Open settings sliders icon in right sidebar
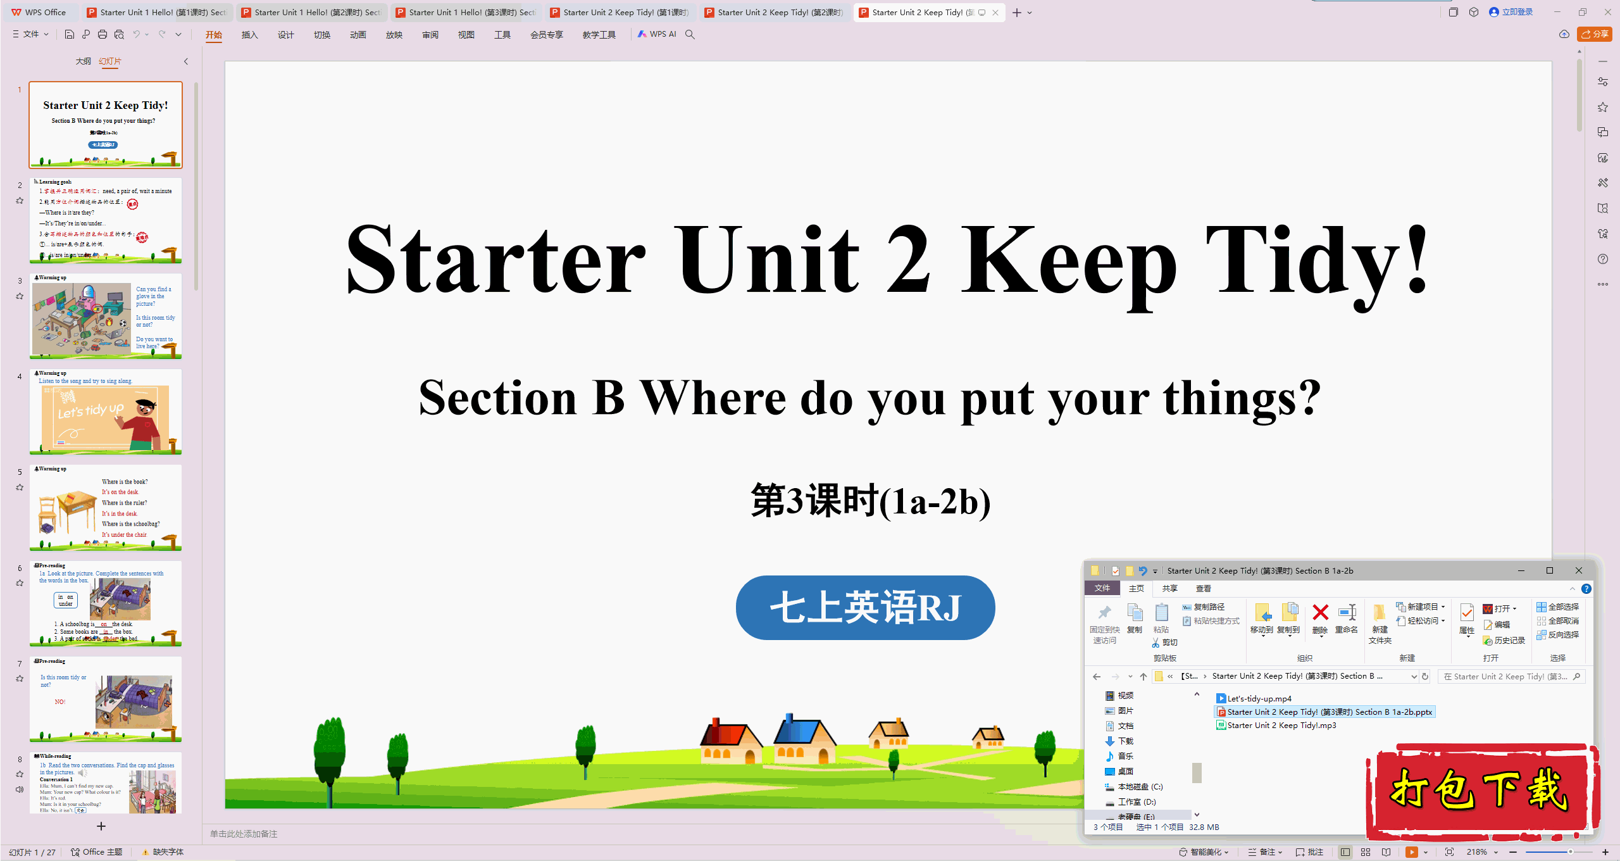Viewport: 1620px width, 861px height. [x=1603, y=82]
